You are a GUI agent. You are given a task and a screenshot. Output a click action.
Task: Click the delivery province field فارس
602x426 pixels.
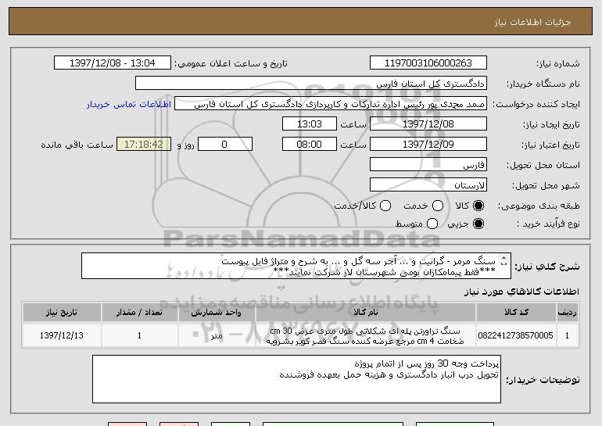428,165
